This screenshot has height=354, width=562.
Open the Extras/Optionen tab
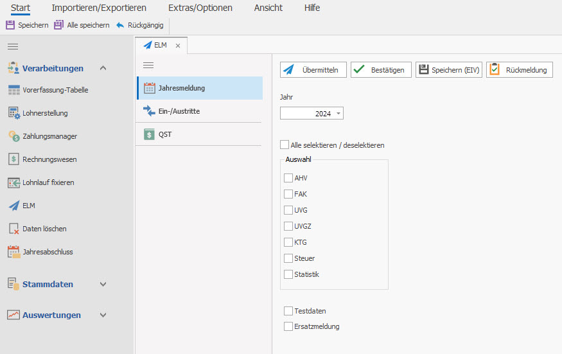coord(200,8)
